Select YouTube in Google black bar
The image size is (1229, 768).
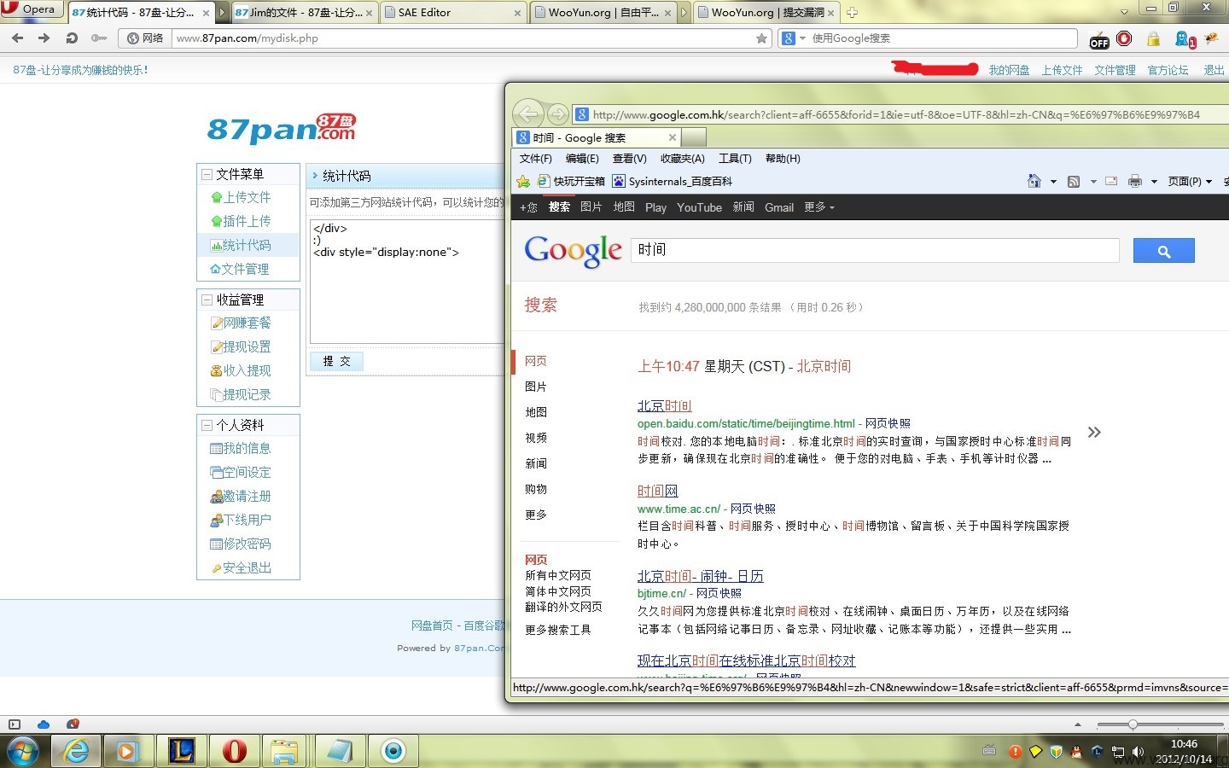pyautogui.click(x=699, y=207)
